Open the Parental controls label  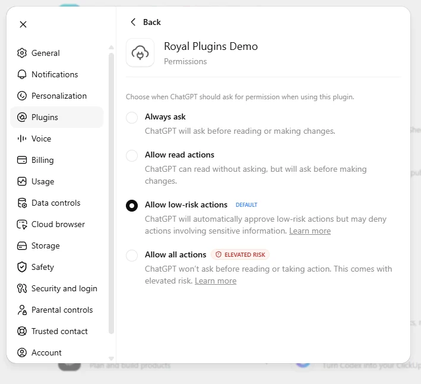tap(62, 310)
